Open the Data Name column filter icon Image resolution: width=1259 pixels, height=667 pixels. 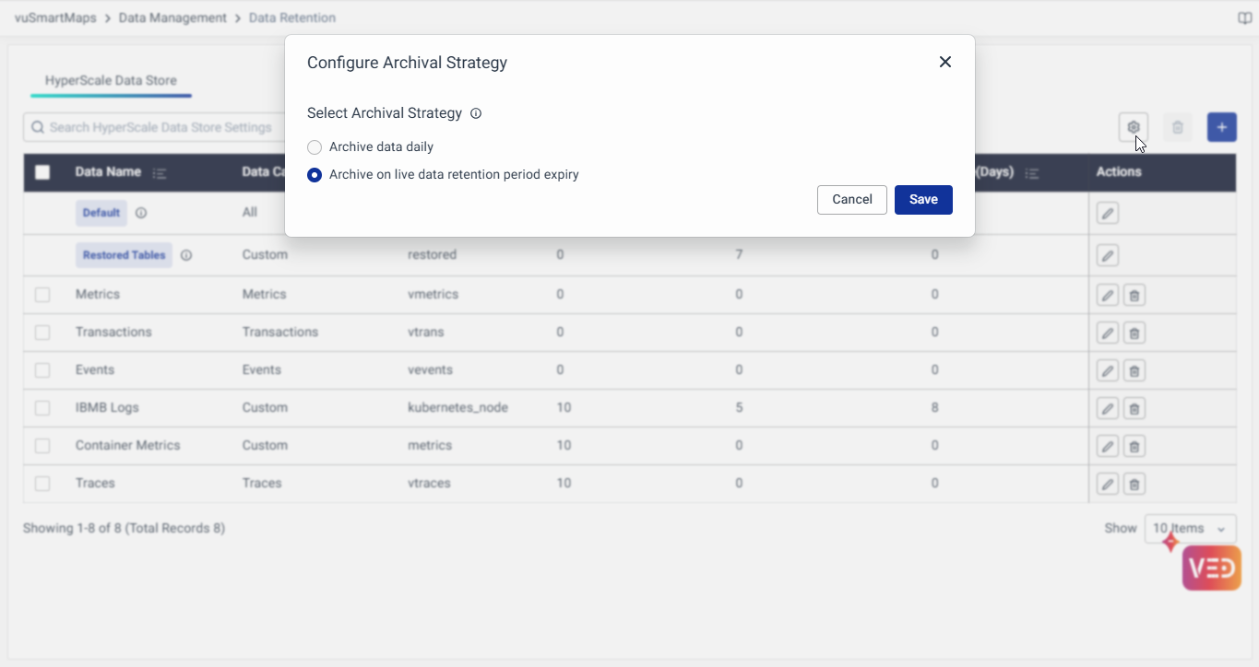tap(160, 173)
